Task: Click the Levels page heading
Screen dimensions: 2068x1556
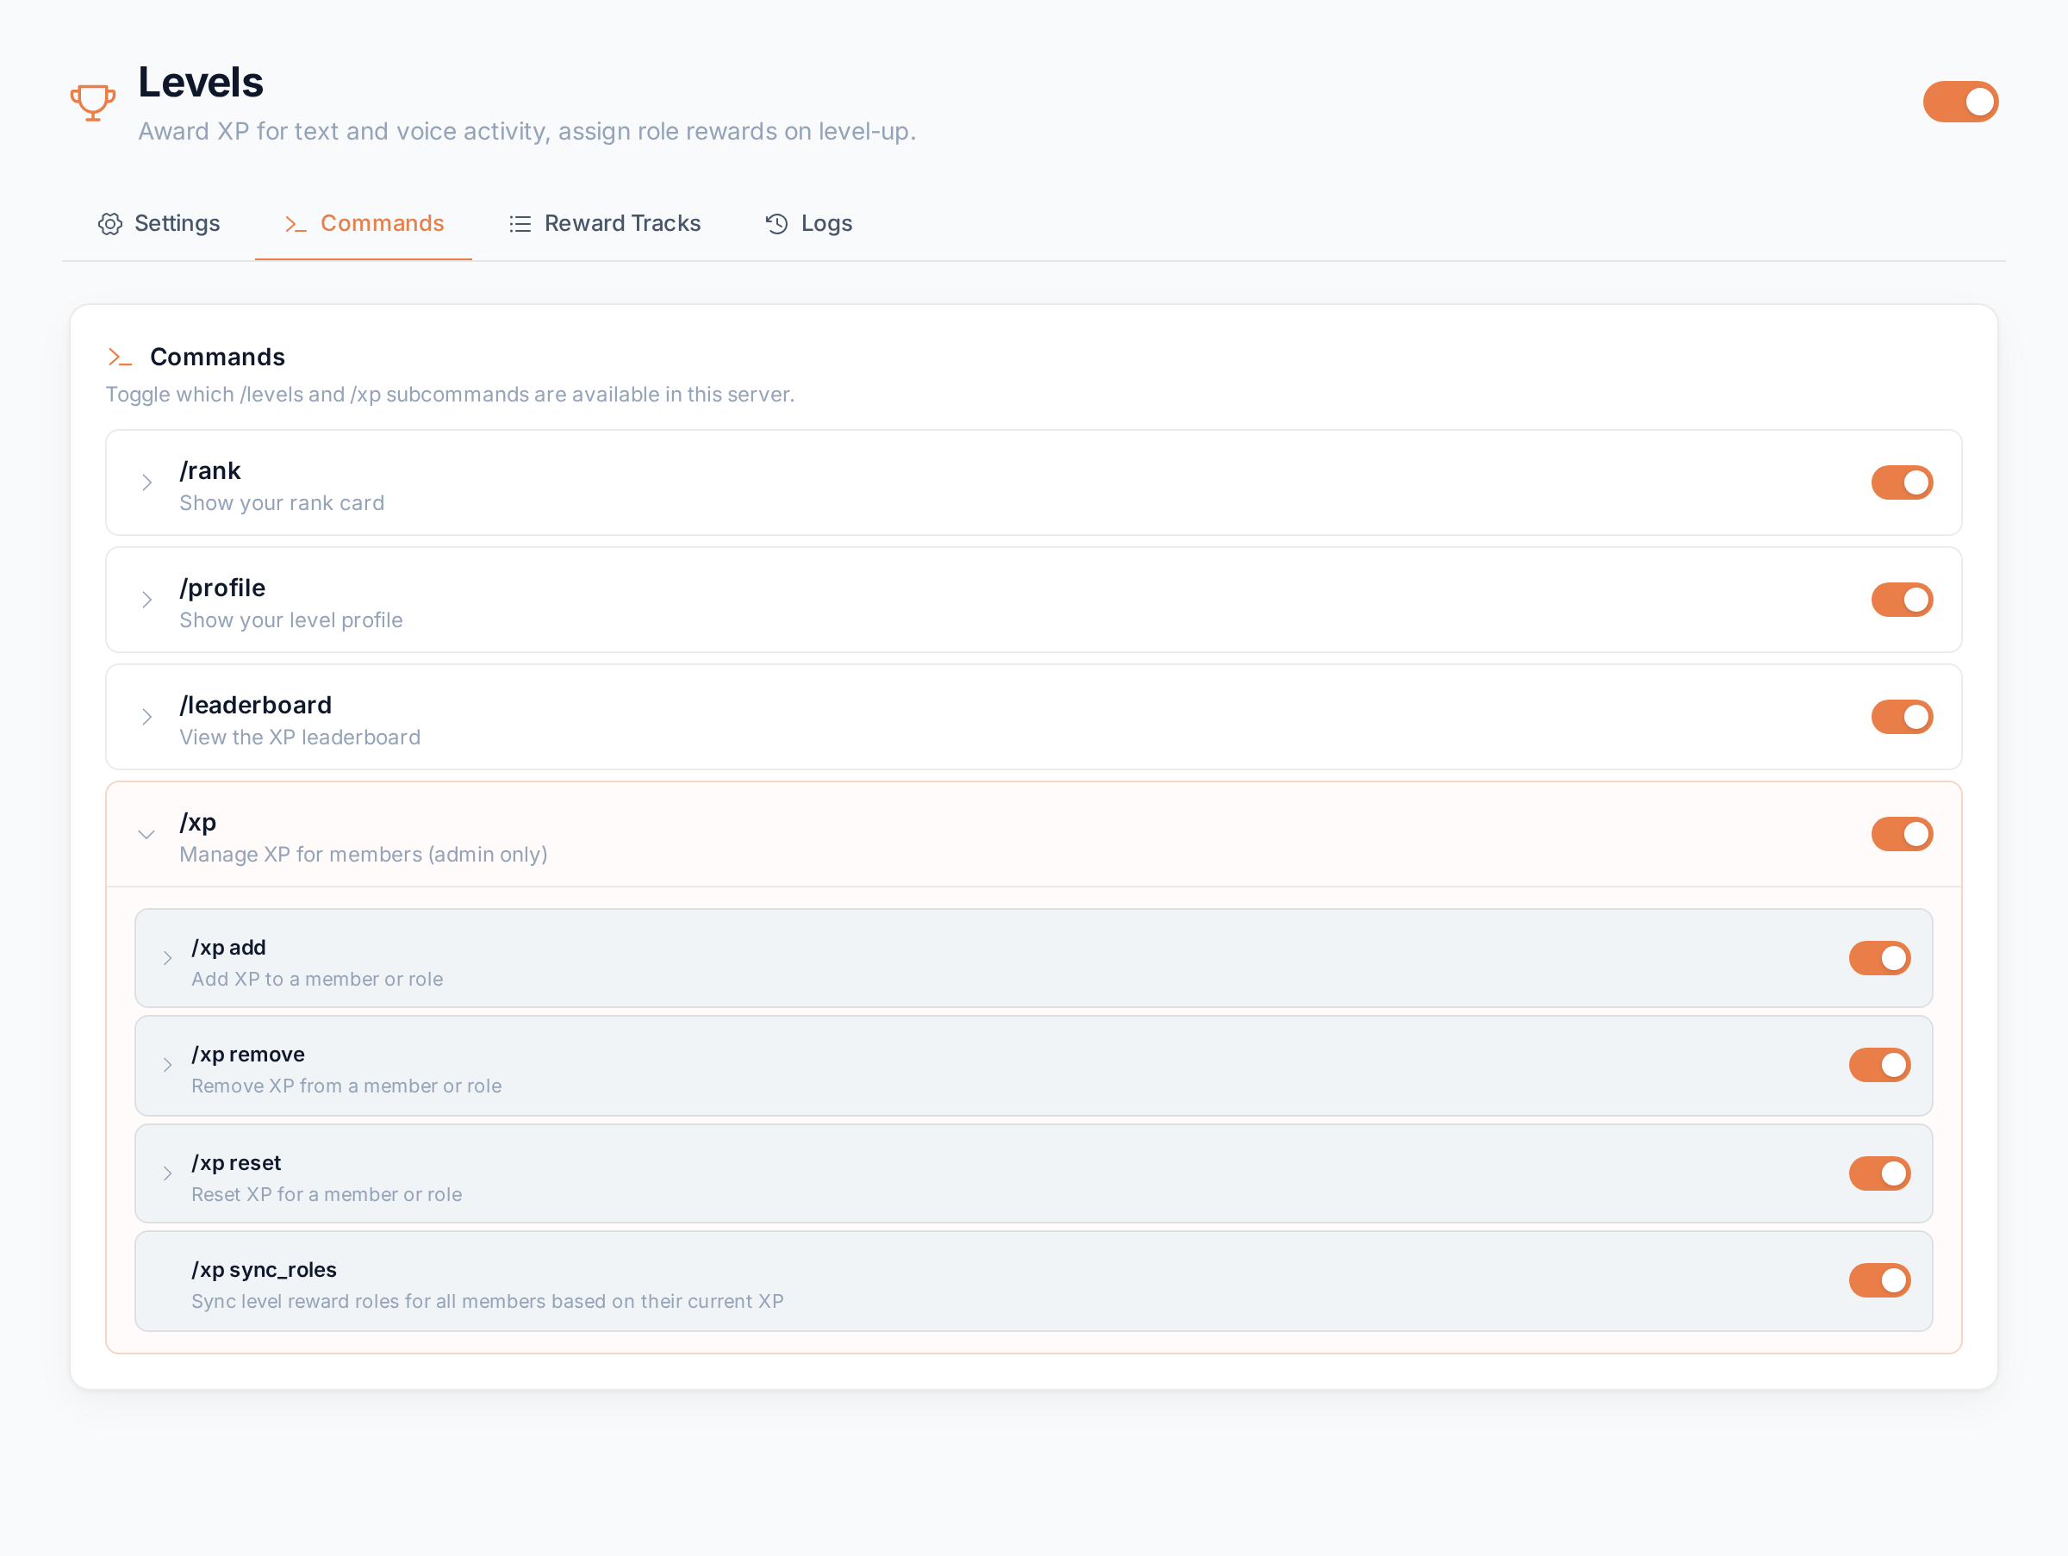Action: tap(201, 82)
